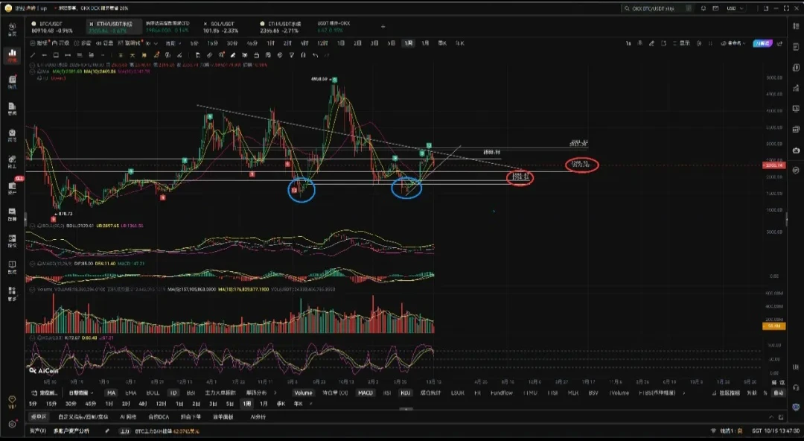Click the share icon beside AI解读
This screenshot has height=441, width=804.
[x=780, y=44]
